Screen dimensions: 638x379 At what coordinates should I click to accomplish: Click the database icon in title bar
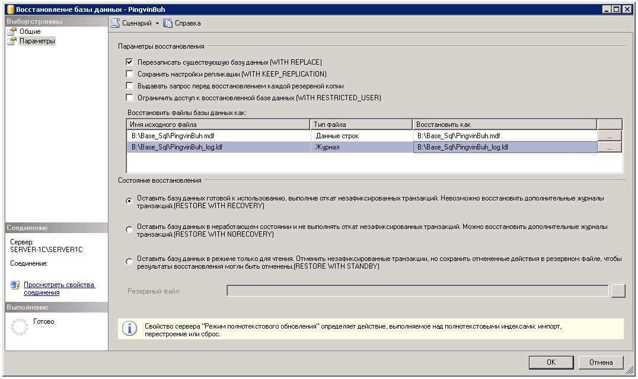[x=9, y=9]
